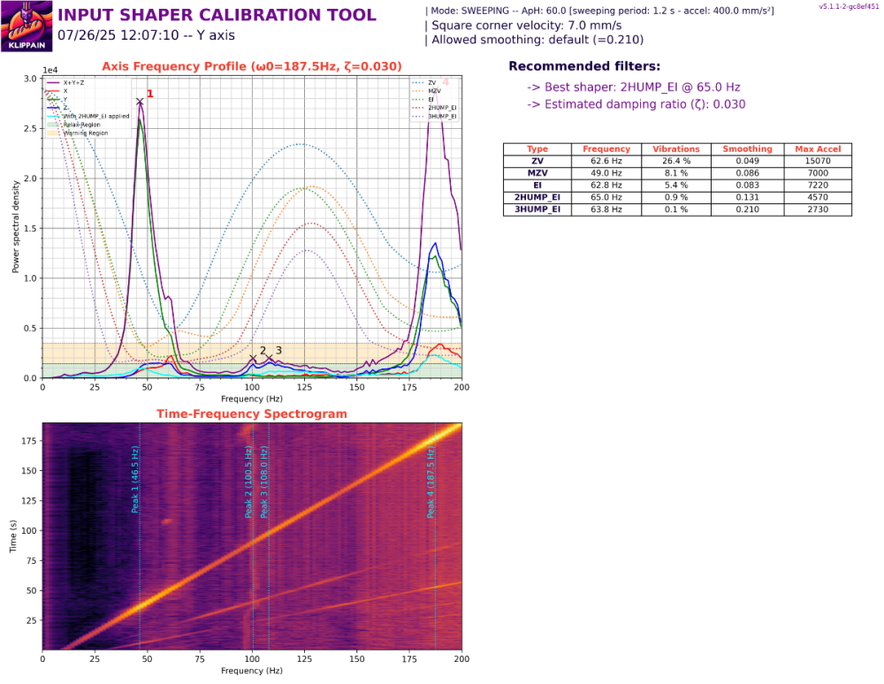Click the 'Vibrations' table column header
The image size is (884, 684).
676,148
